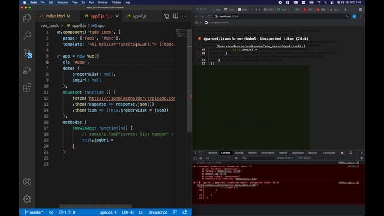
Task: Open the console context 'top' dropdown
Action: click(x=218, y=158)
